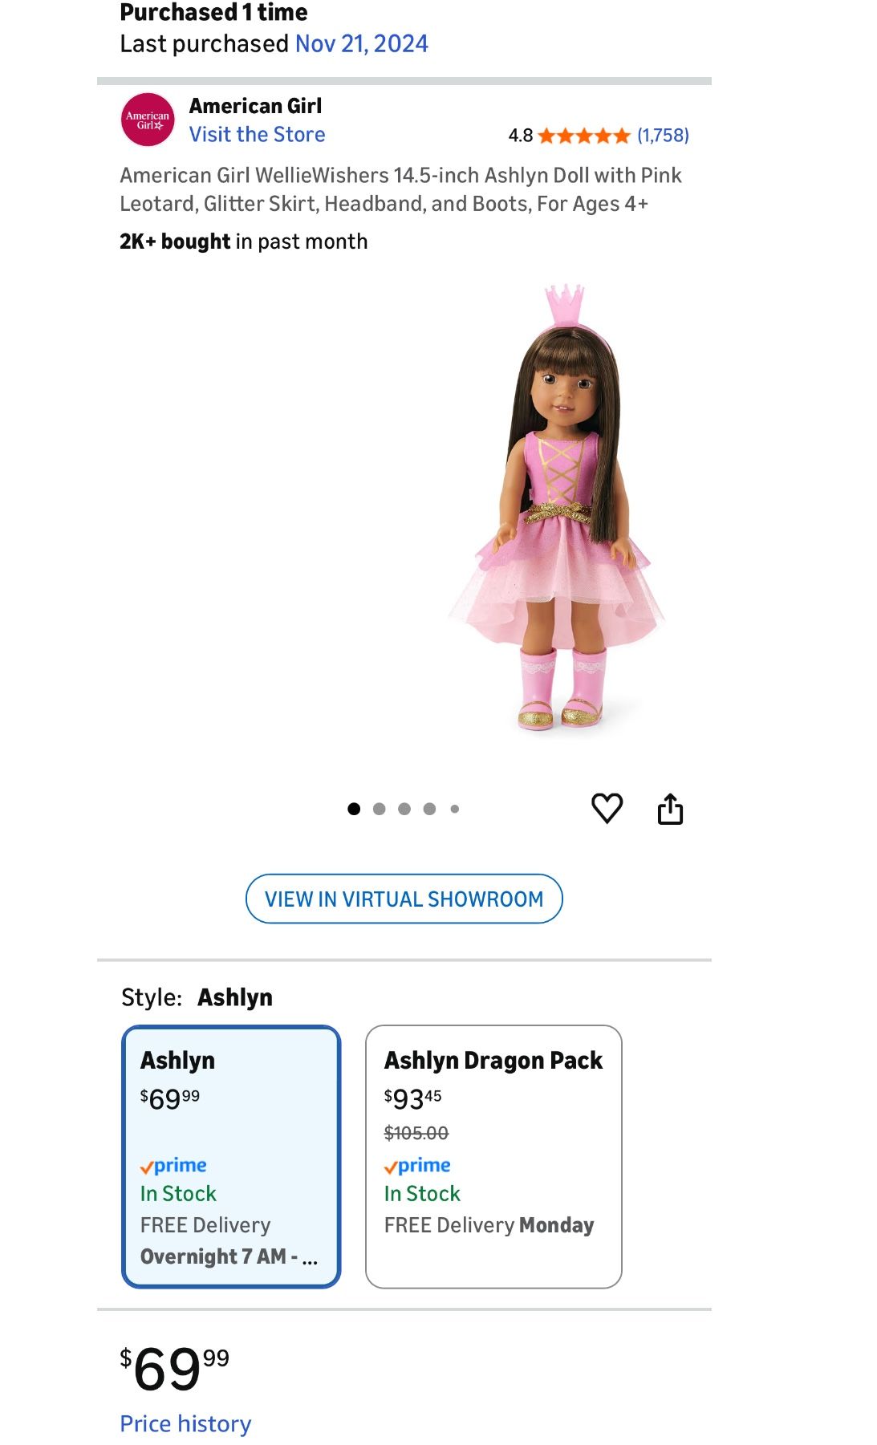Add doll to wishlist with heart icon

pyautogui.click(x=607, y=808)
